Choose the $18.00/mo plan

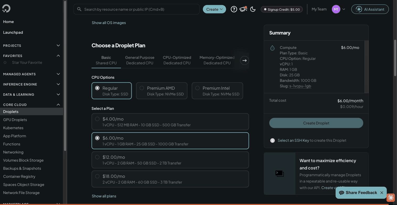pyautogui.click(x=170, y=179)
